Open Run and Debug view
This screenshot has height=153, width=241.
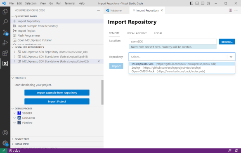[5, 43]
